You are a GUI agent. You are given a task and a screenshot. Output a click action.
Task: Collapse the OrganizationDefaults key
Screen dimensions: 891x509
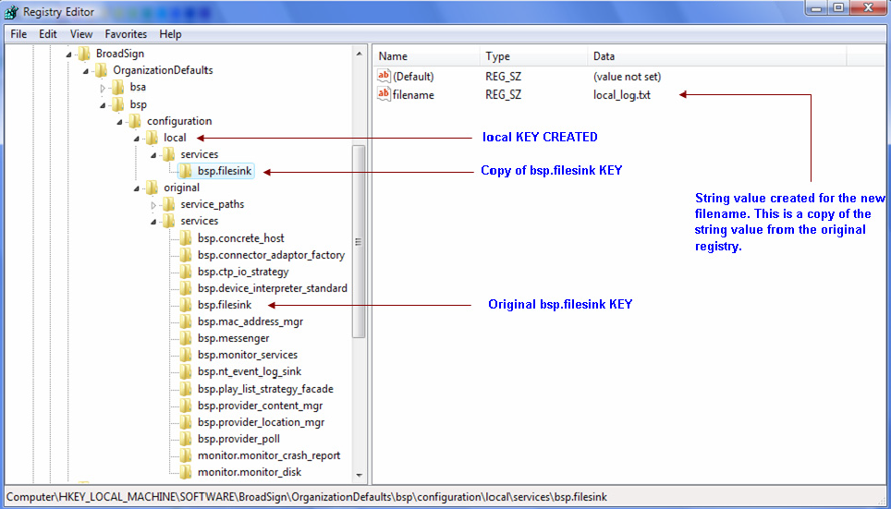pyautogui.click(x=87, y=71)
